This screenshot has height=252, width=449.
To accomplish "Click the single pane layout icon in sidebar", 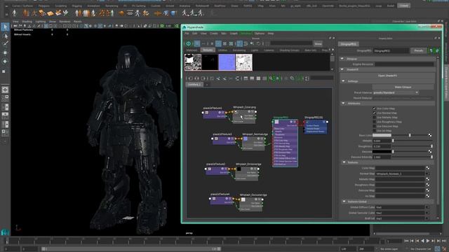I will pos(5,90).
